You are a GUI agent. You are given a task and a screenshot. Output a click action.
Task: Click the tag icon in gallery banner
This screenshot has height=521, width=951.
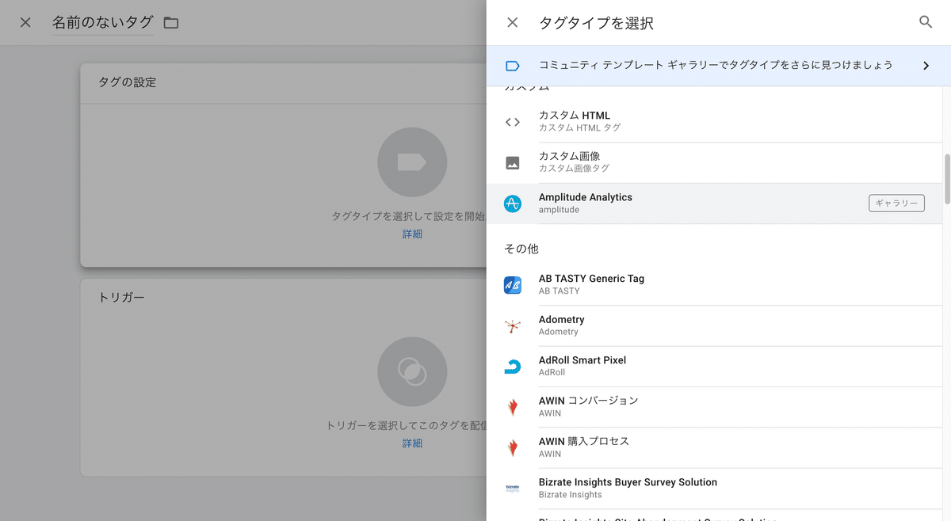[513, 66]
